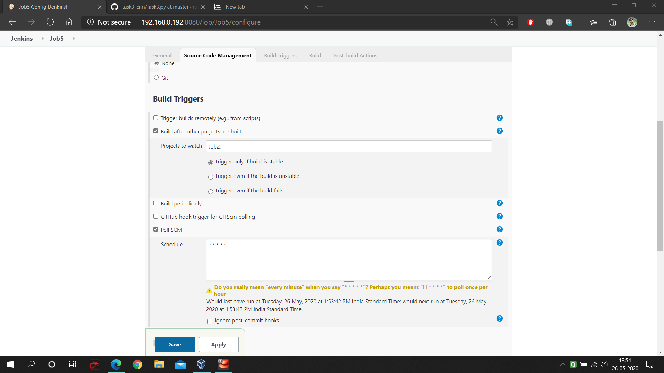Add page to favorites star icon
664x373 pixels.
click(x=510, y=22)
